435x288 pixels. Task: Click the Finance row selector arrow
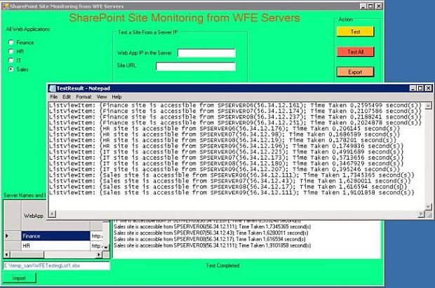click(x=12, y=236)
